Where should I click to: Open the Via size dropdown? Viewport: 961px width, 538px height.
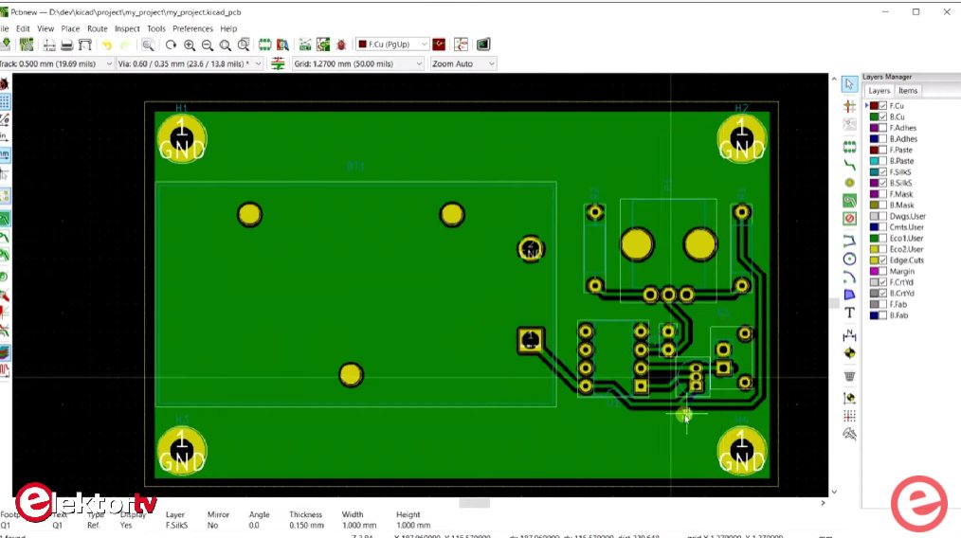click(190, 63)
